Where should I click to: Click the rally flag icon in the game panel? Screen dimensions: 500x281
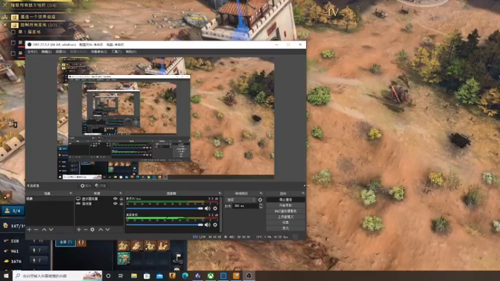(x=178, y=258)
